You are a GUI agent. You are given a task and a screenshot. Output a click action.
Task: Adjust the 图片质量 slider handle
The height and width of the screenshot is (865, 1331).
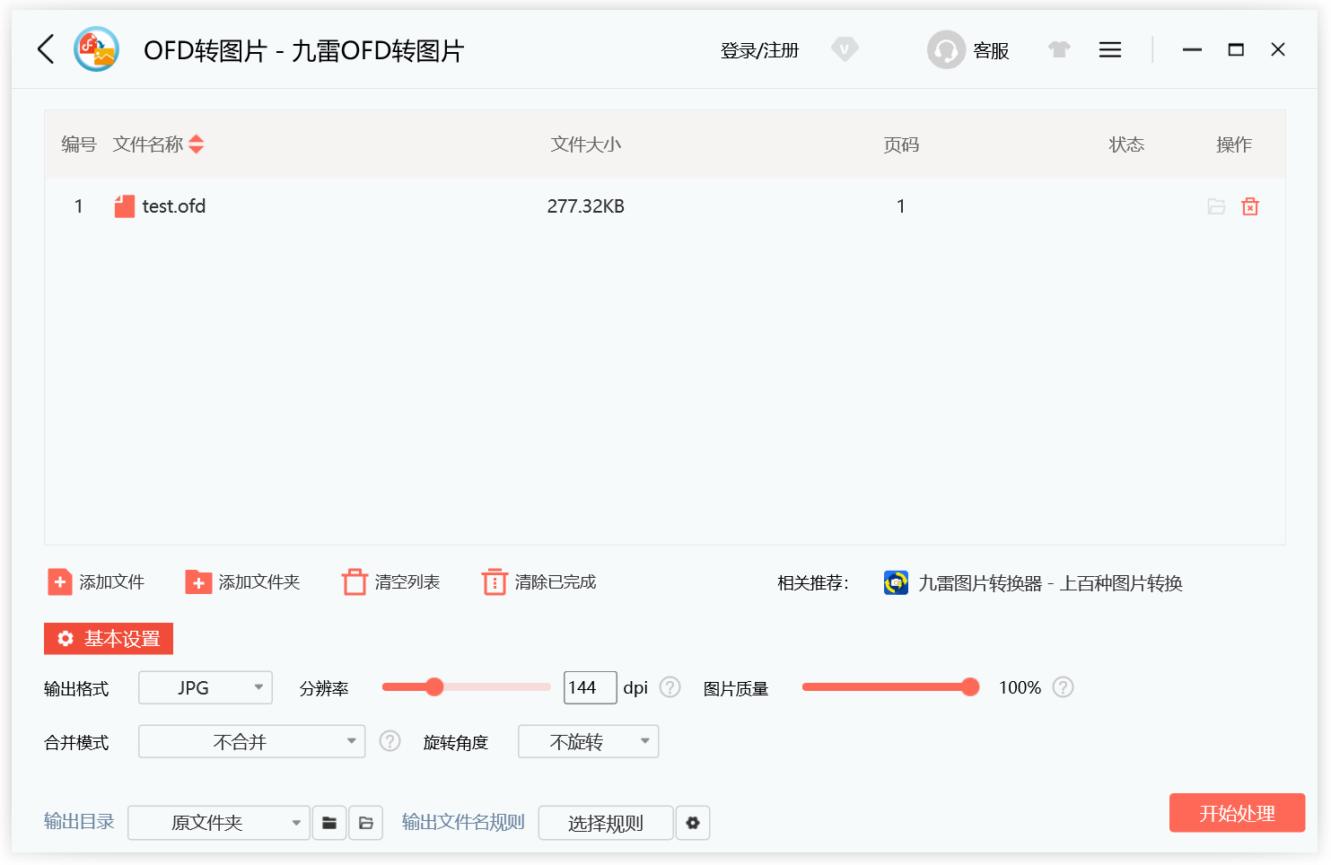pyautogui.click(x=970, y=687)
